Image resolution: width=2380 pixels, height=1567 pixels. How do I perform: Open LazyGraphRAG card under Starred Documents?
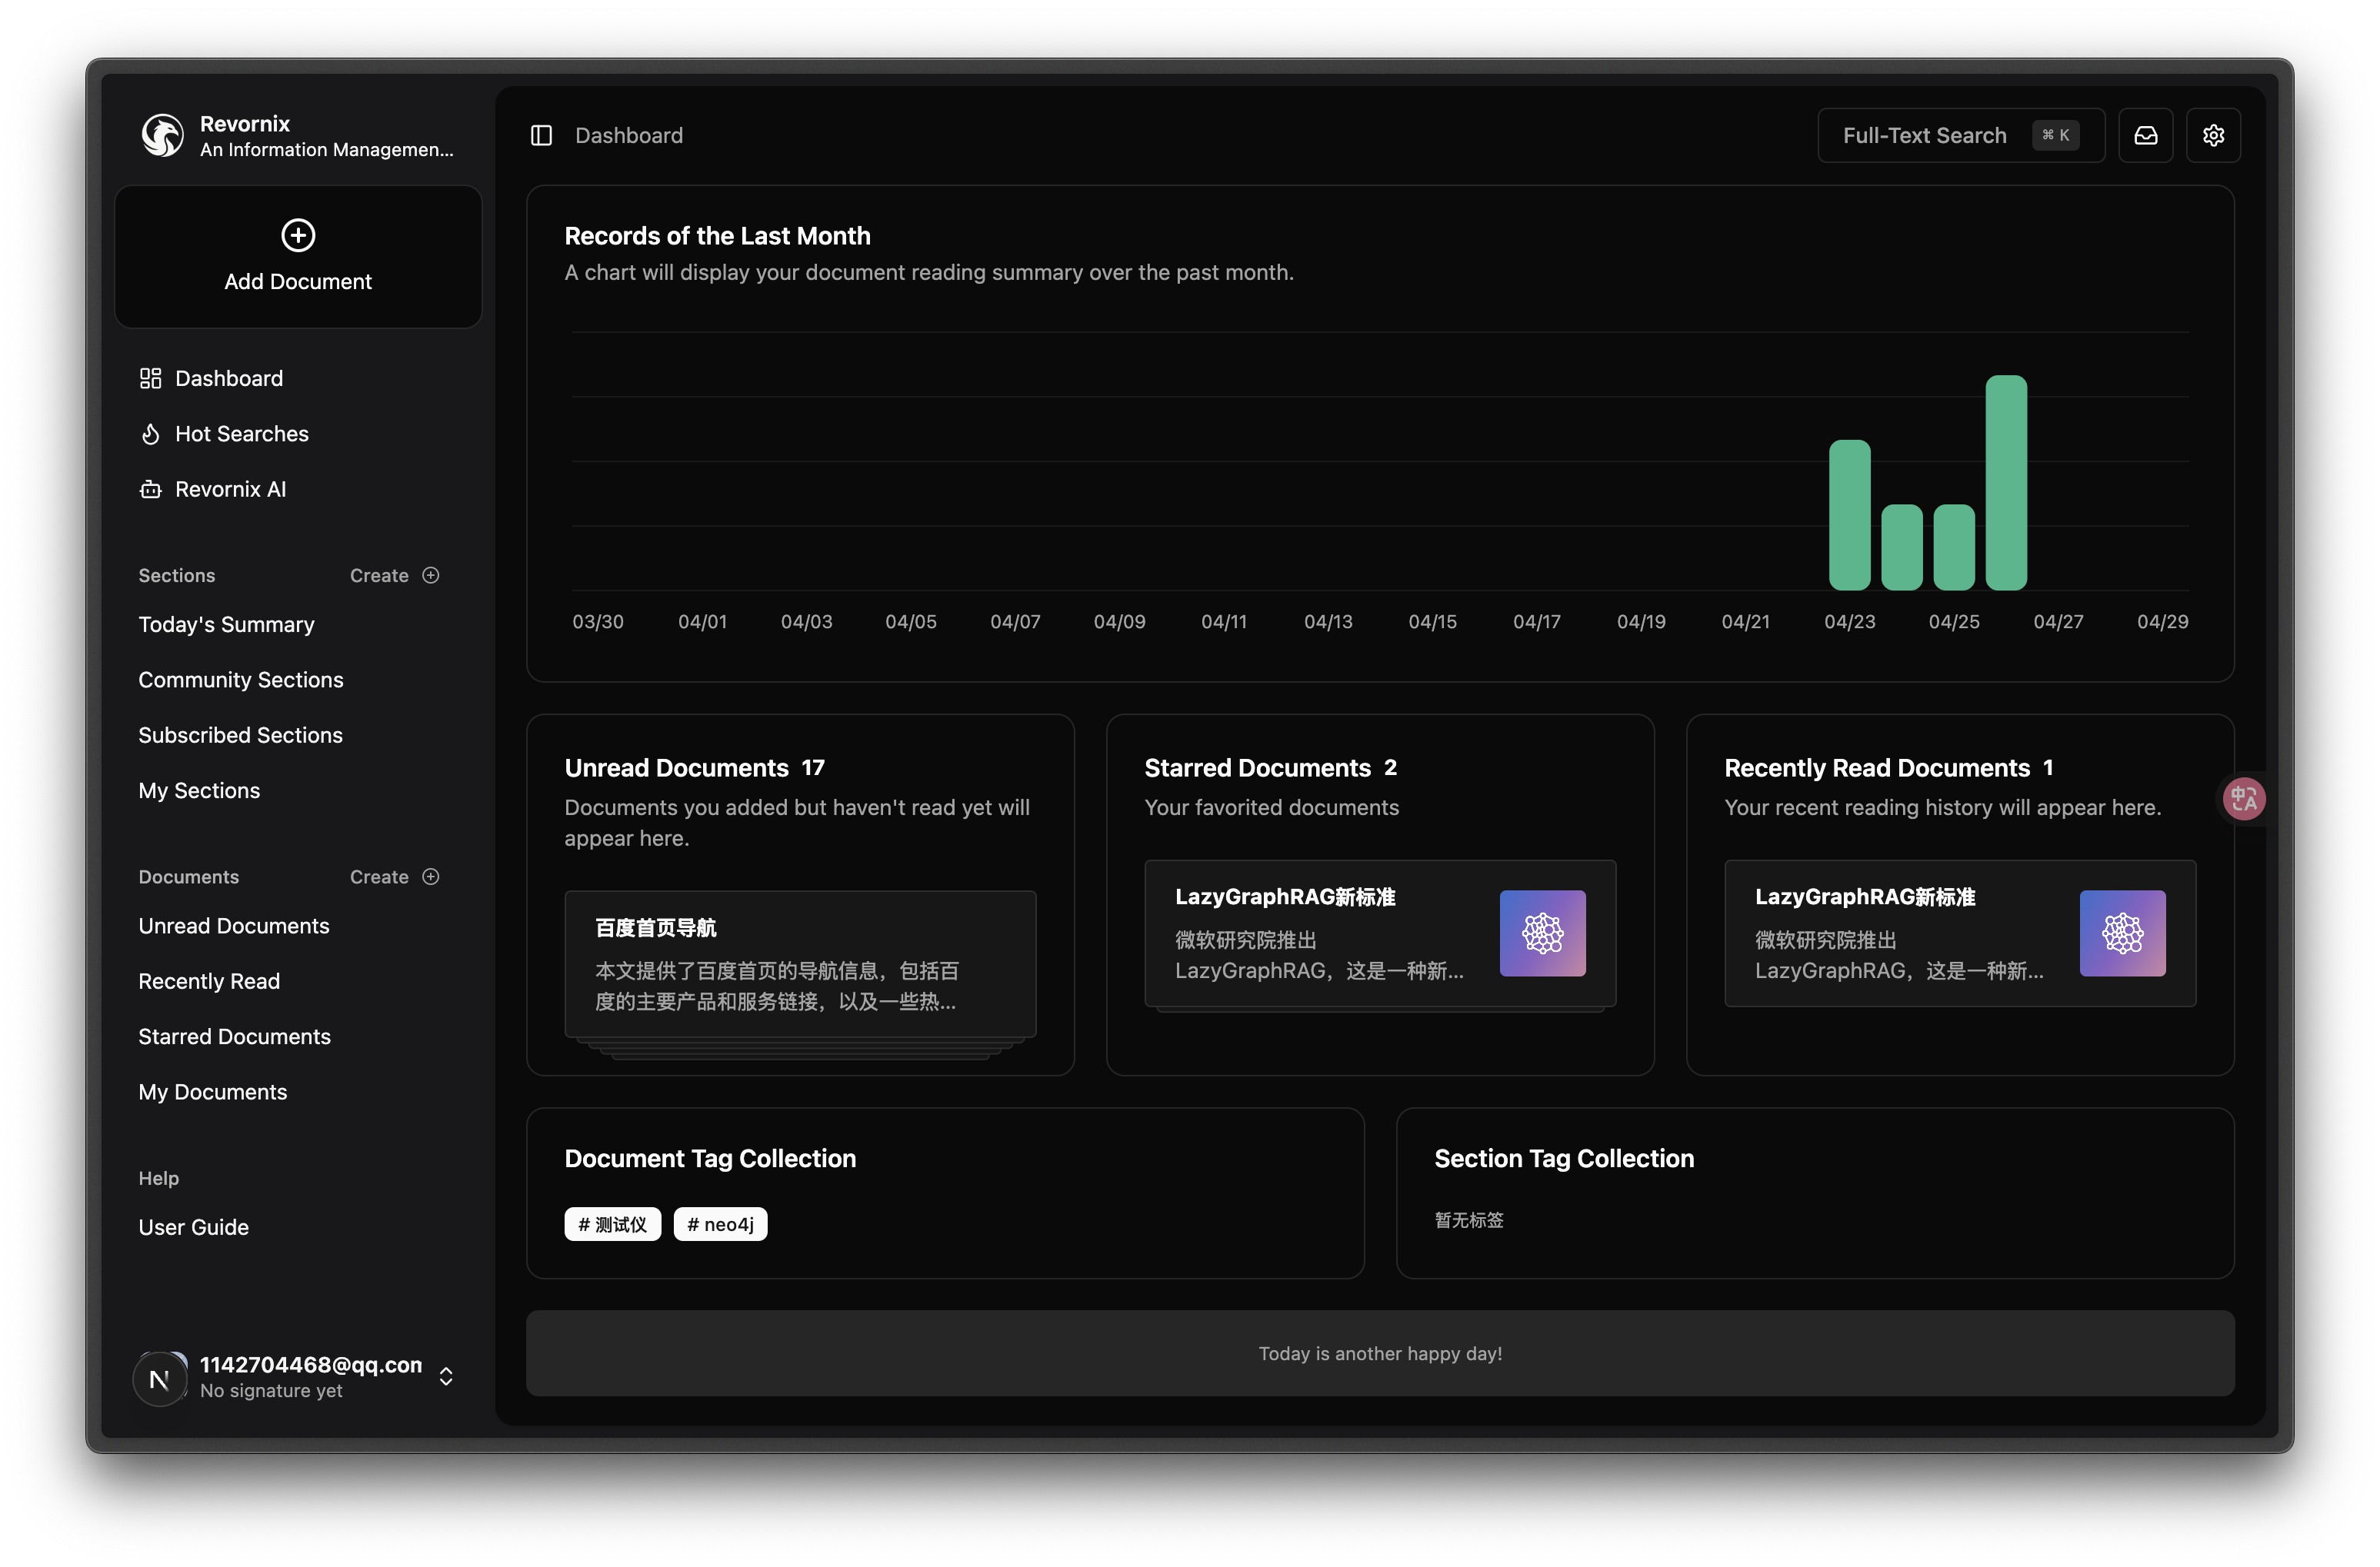coord(1380,933)
